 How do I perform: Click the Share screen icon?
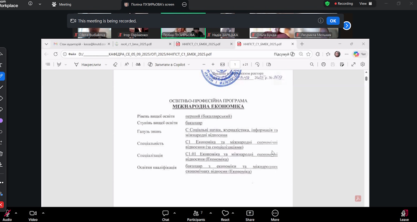[x=250, y=214]
